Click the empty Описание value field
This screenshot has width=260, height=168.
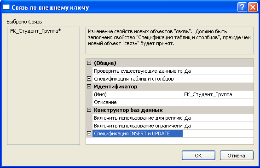point(218,102)
